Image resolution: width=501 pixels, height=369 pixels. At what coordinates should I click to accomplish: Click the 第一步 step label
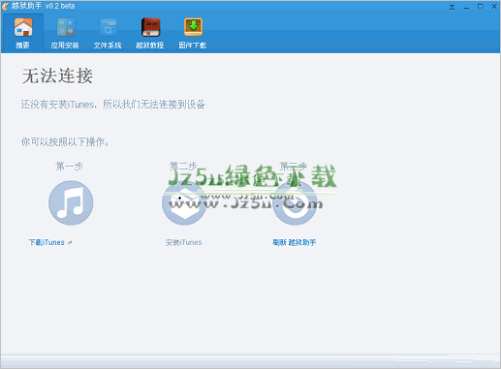(69, 167)
